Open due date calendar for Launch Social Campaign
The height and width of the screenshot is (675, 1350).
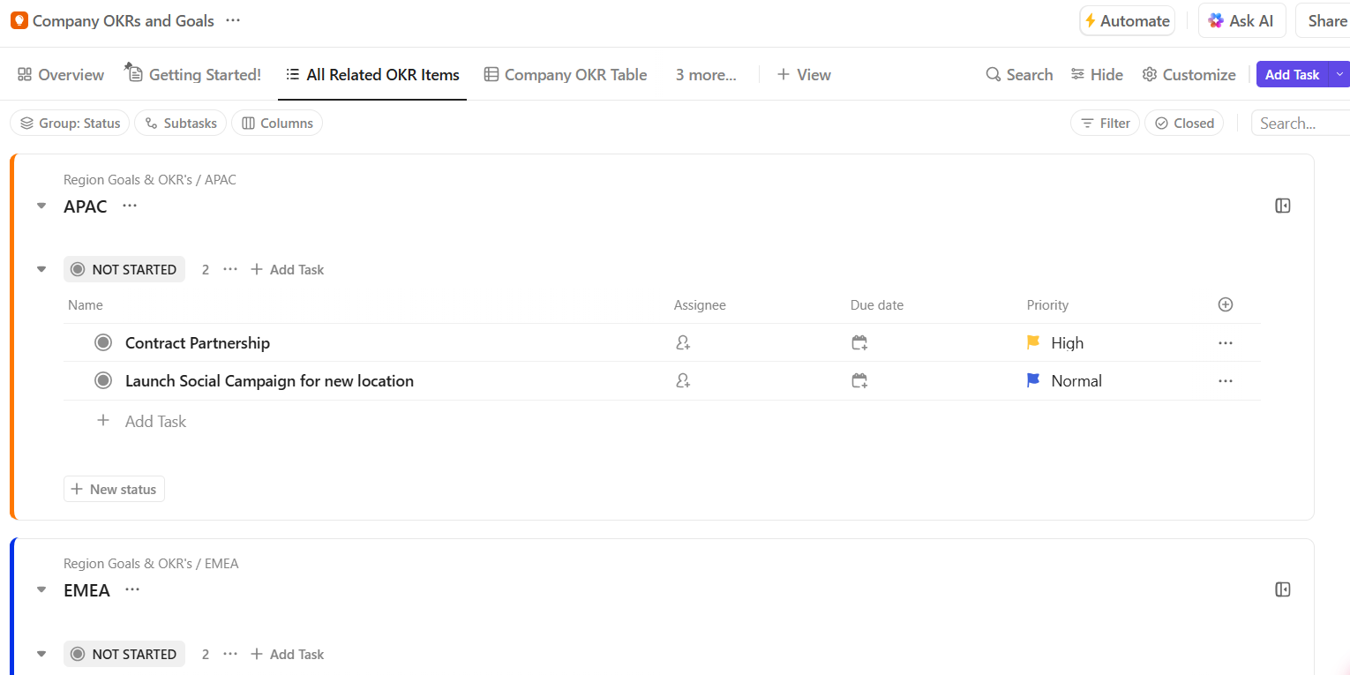pos(859,381)
